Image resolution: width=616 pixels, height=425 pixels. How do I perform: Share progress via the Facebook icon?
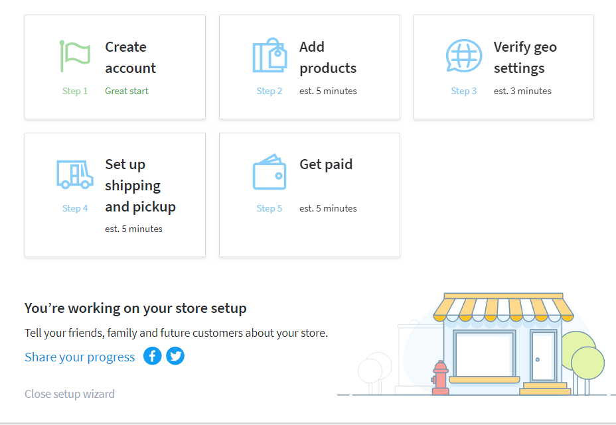[153, 356]
